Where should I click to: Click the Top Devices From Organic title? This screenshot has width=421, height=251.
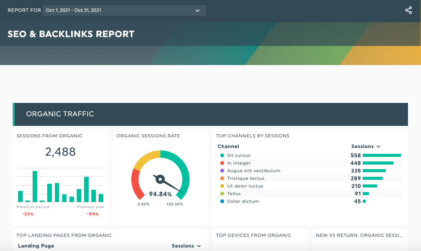[253, 235]
